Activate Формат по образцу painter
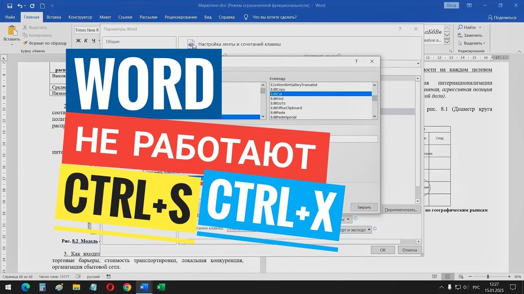 coord(45,43)
